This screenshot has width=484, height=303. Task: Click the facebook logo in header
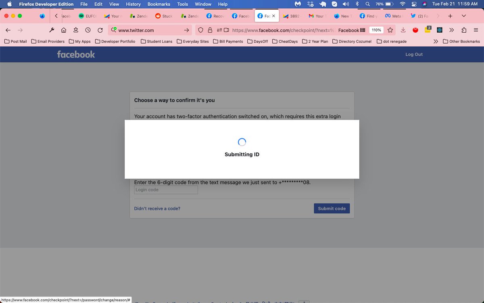point(76,54)
